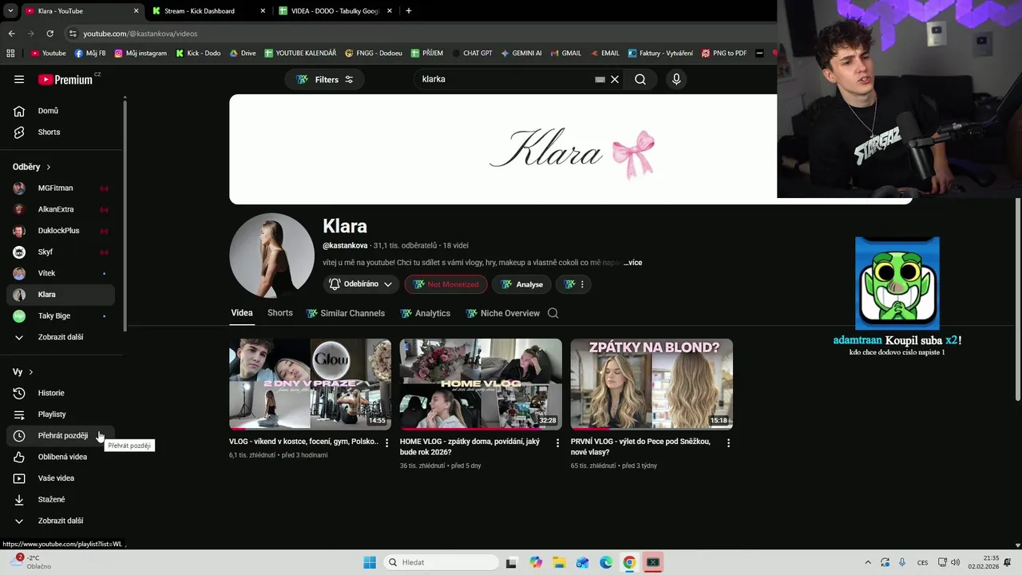
Task: Play the HOME VLOG video thumbnail
Action: 481,384
